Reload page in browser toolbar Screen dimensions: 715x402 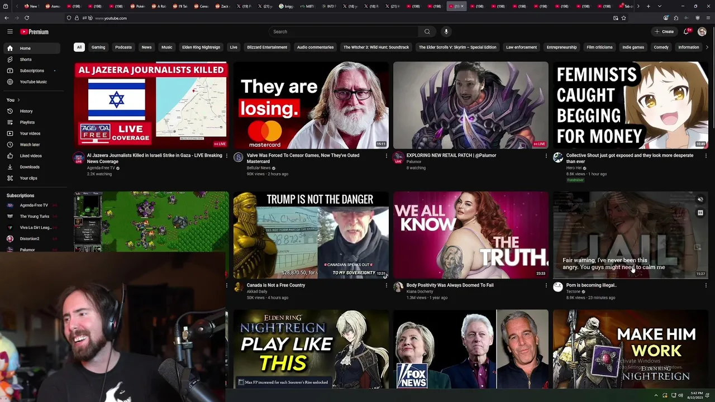coord(26,18)
